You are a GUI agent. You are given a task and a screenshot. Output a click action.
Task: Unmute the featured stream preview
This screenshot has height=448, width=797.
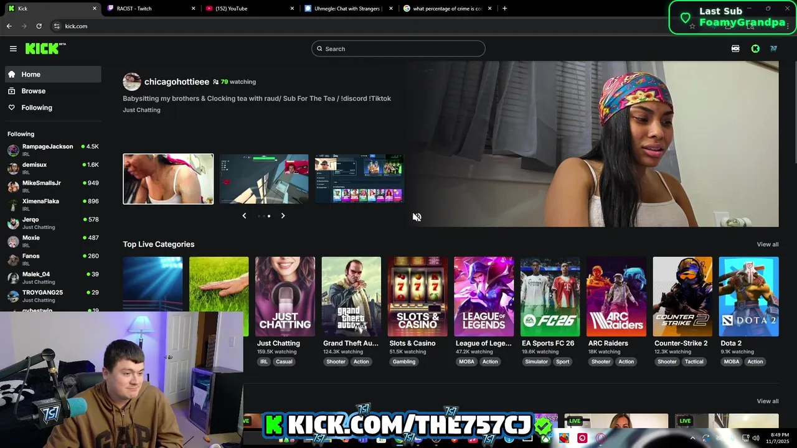(x=417, y=217)
